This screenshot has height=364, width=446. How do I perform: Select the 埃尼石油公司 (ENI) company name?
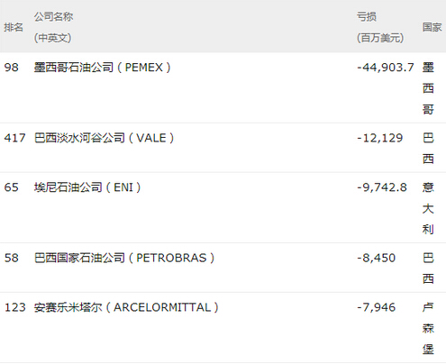pyautogui.click(x=87, y=187)
